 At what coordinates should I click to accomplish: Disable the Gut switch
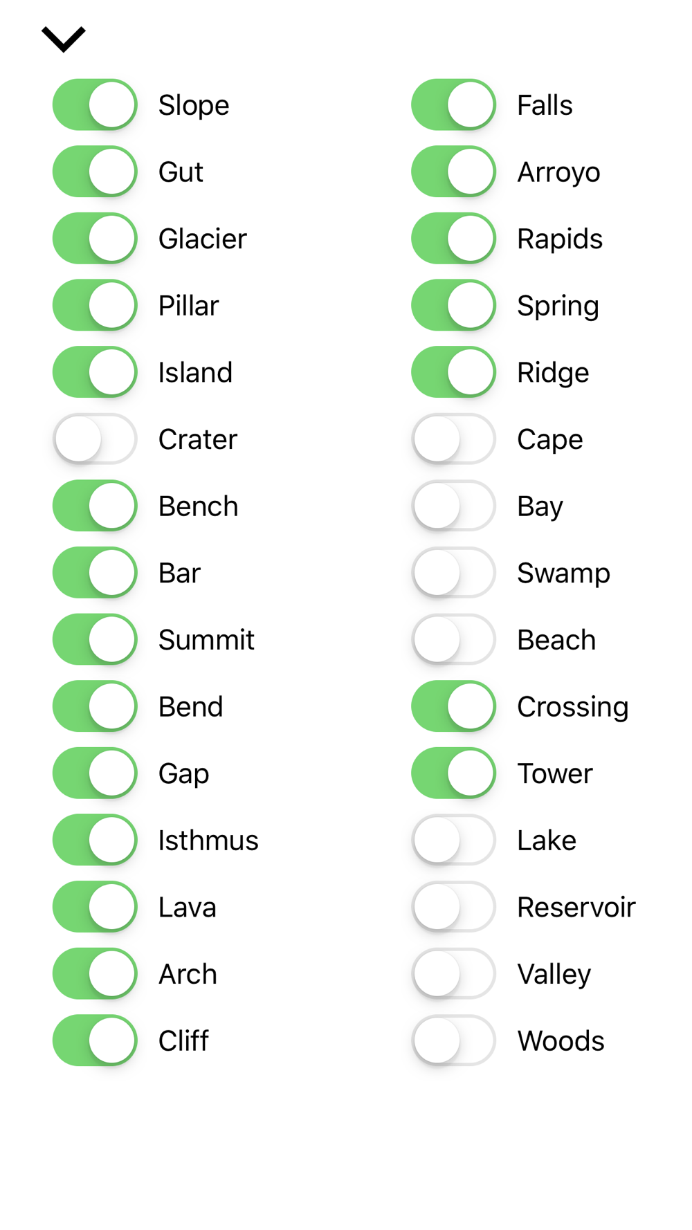95,172
